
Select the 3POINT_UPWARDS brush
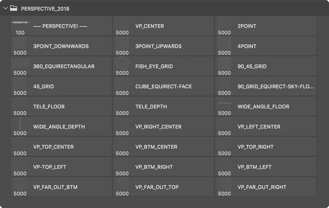(163, 46)
